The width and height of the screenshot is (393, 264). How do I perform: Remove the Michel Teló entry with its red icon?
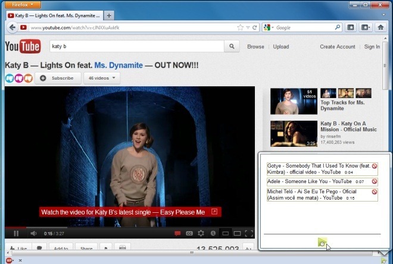[x=375, y=191]
